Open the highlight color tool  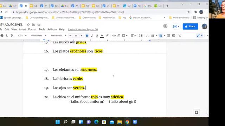pos(107,36)
